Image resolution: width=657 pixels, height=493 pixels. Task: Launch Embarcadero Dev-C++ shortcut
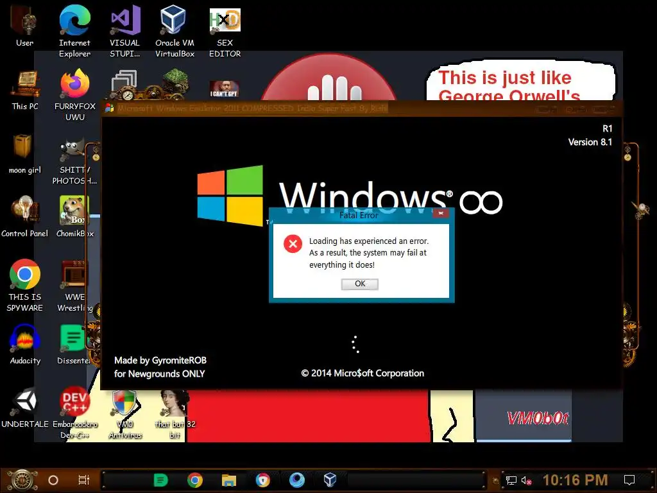click(x=74, y=413)
